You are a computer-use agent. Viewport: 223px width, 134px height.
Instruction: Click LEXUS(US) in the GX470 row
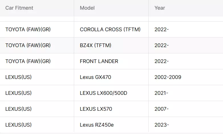point(19,77)
